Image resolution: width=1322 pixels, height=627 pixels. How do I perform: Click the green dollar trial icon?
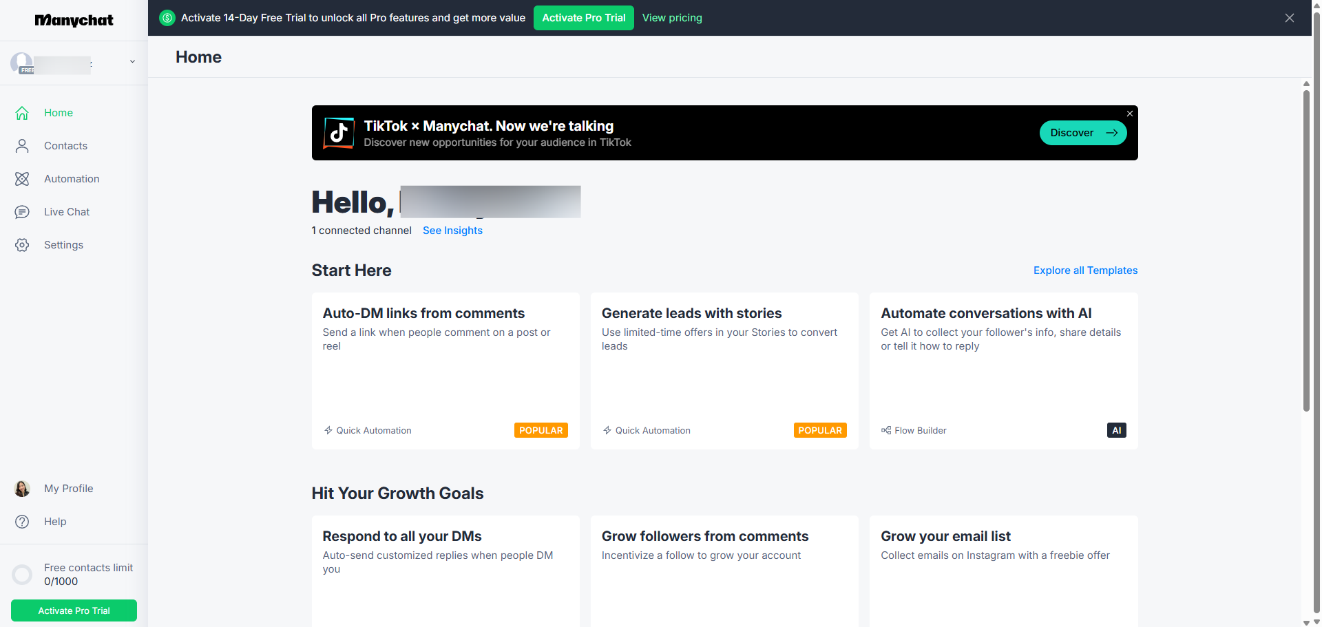pyautogui.click(x=167, y=18)
